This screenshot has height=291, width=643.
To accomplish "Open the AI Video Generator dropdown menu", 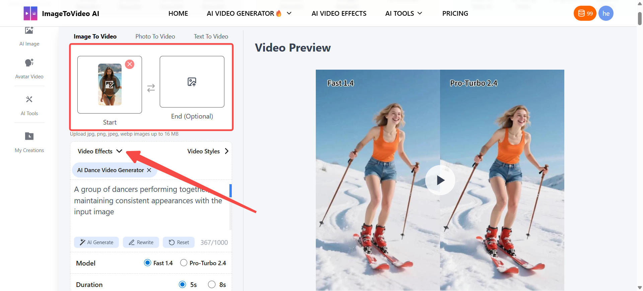I will pyautogui.click(x=289, y=13).
